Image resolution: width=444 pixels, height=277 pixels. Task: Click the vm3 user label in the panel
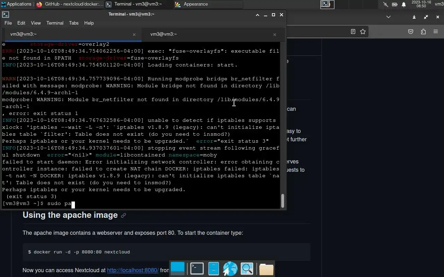(439, 4)
